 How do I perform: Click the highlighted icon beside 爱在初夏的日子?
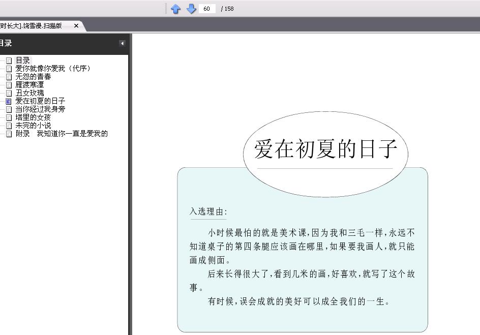9,101
